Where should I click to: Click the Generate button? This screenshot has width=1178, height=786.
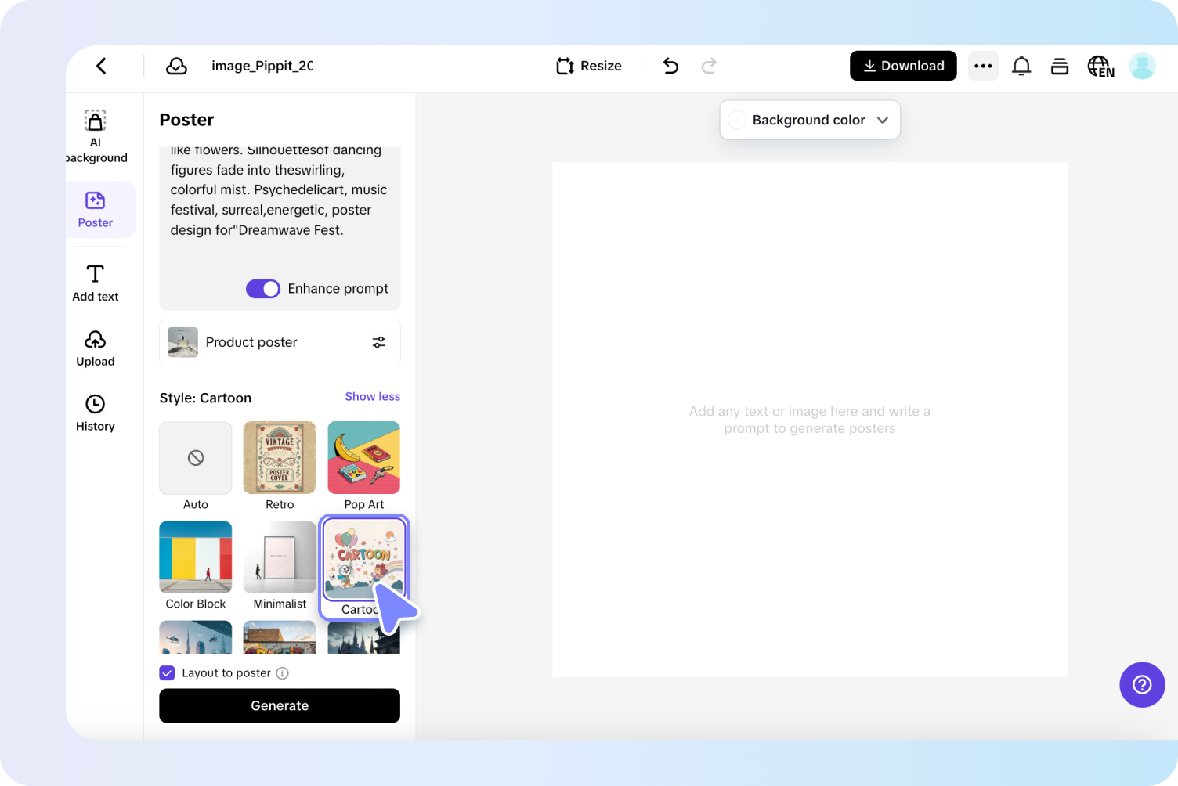tap(279, 705)
